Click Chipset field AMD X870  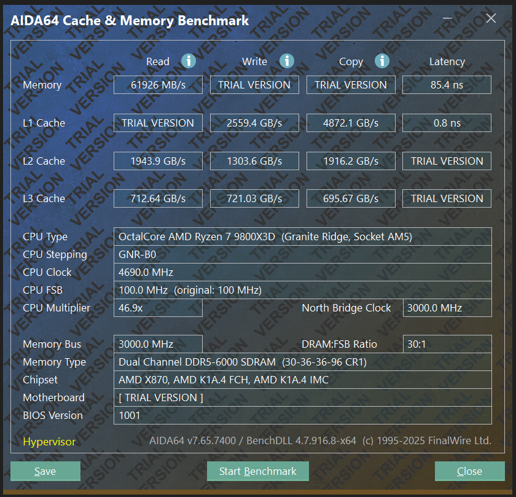[303, 380]
